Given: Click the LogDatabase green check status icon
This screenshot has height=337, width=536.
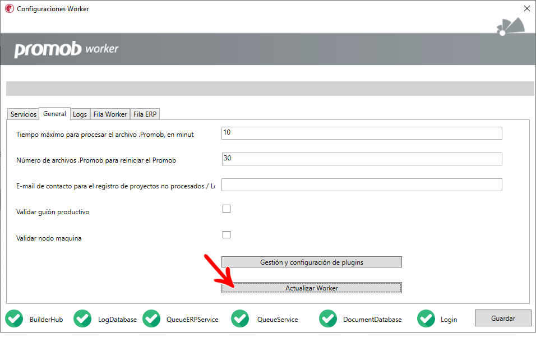Looking at the screenshot, I should point(82,318).
